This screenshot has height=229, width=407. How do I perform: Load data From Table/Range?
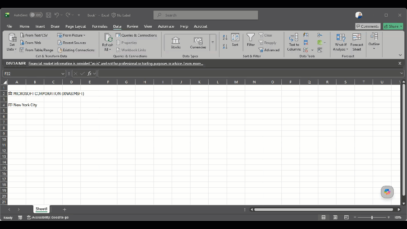(36, 50)
